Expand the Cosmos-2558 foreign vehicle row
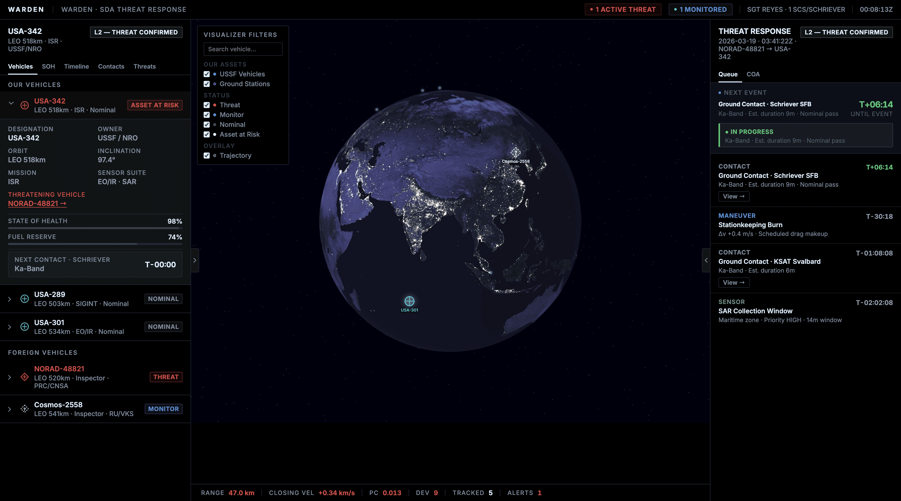 pos(10,409)
